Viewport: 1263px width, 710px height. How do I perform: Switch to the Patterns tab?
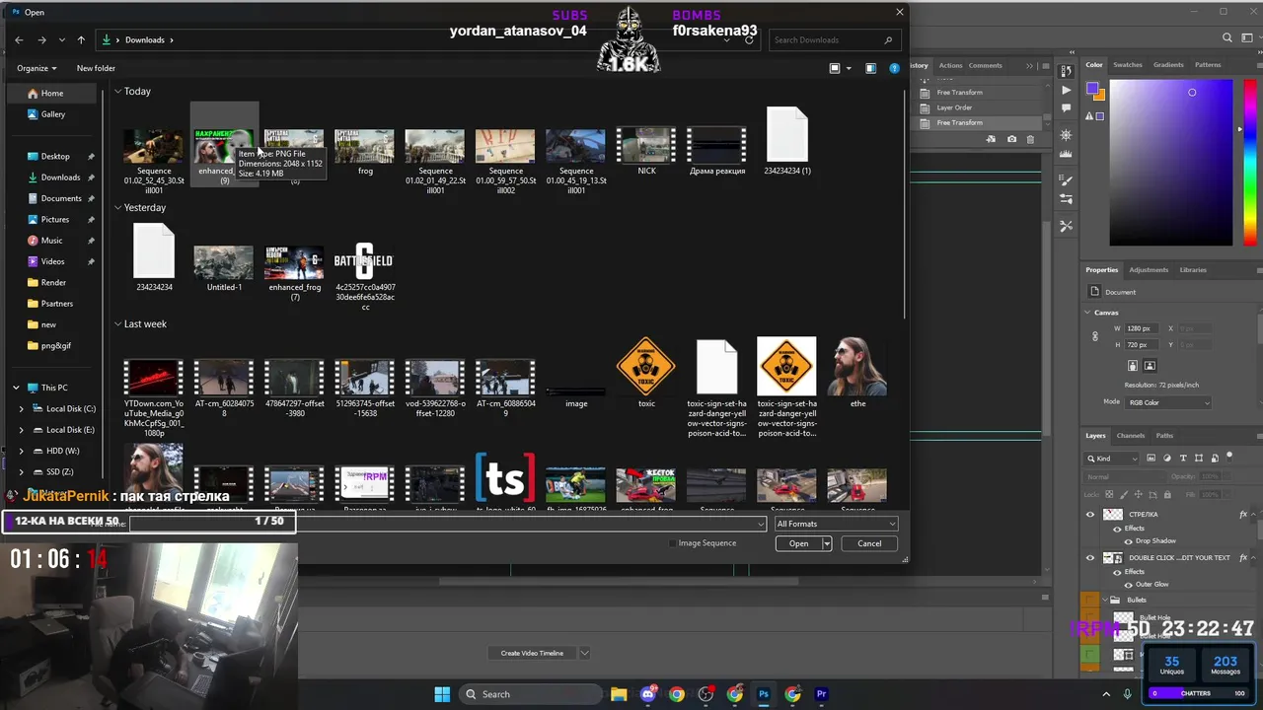tap(1208, 65)
